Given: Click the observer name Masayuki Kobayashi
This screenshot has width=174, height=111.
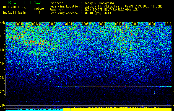Looking at the screenshot, I should pos(99,3).
